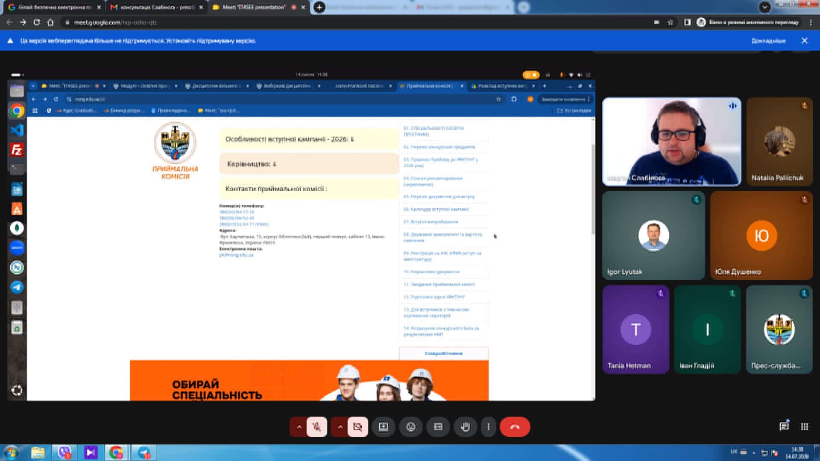
Task: Expand audio settings chevron beside microphone
Action: pyautogui.click(x=299, y=427)
